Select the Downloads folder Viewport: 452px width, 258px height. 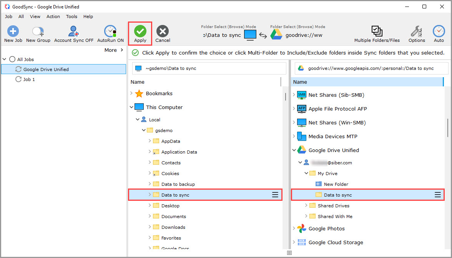click(173, 227)
